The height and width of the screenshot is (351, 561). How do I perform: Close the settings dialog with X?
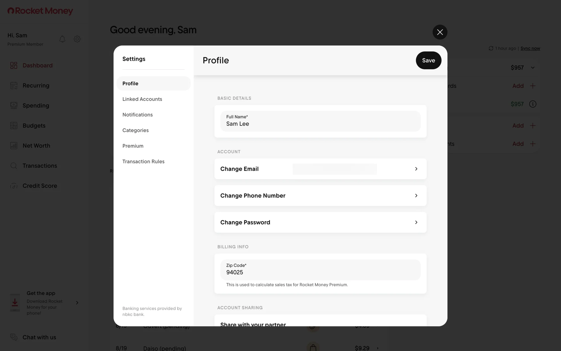[x=440, y=32]
